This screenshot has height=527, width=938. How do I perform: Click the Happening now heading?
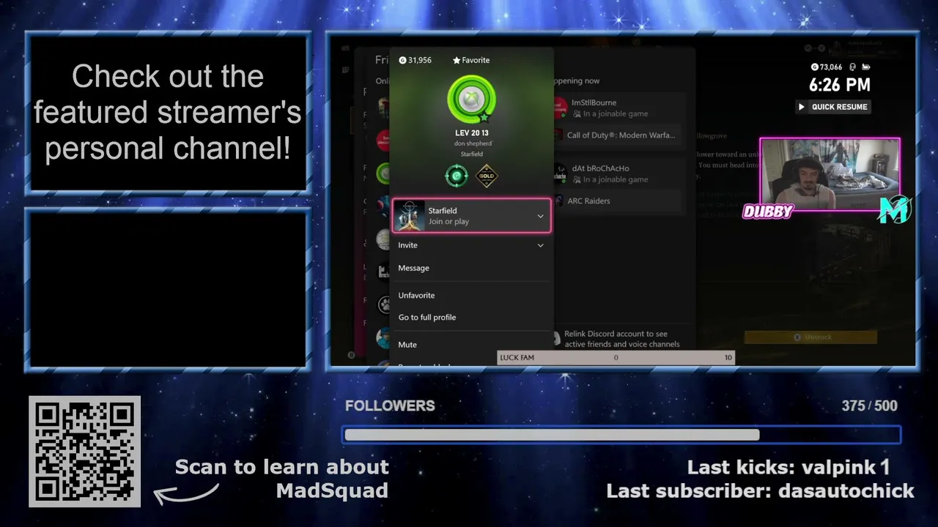pos(575,81)
